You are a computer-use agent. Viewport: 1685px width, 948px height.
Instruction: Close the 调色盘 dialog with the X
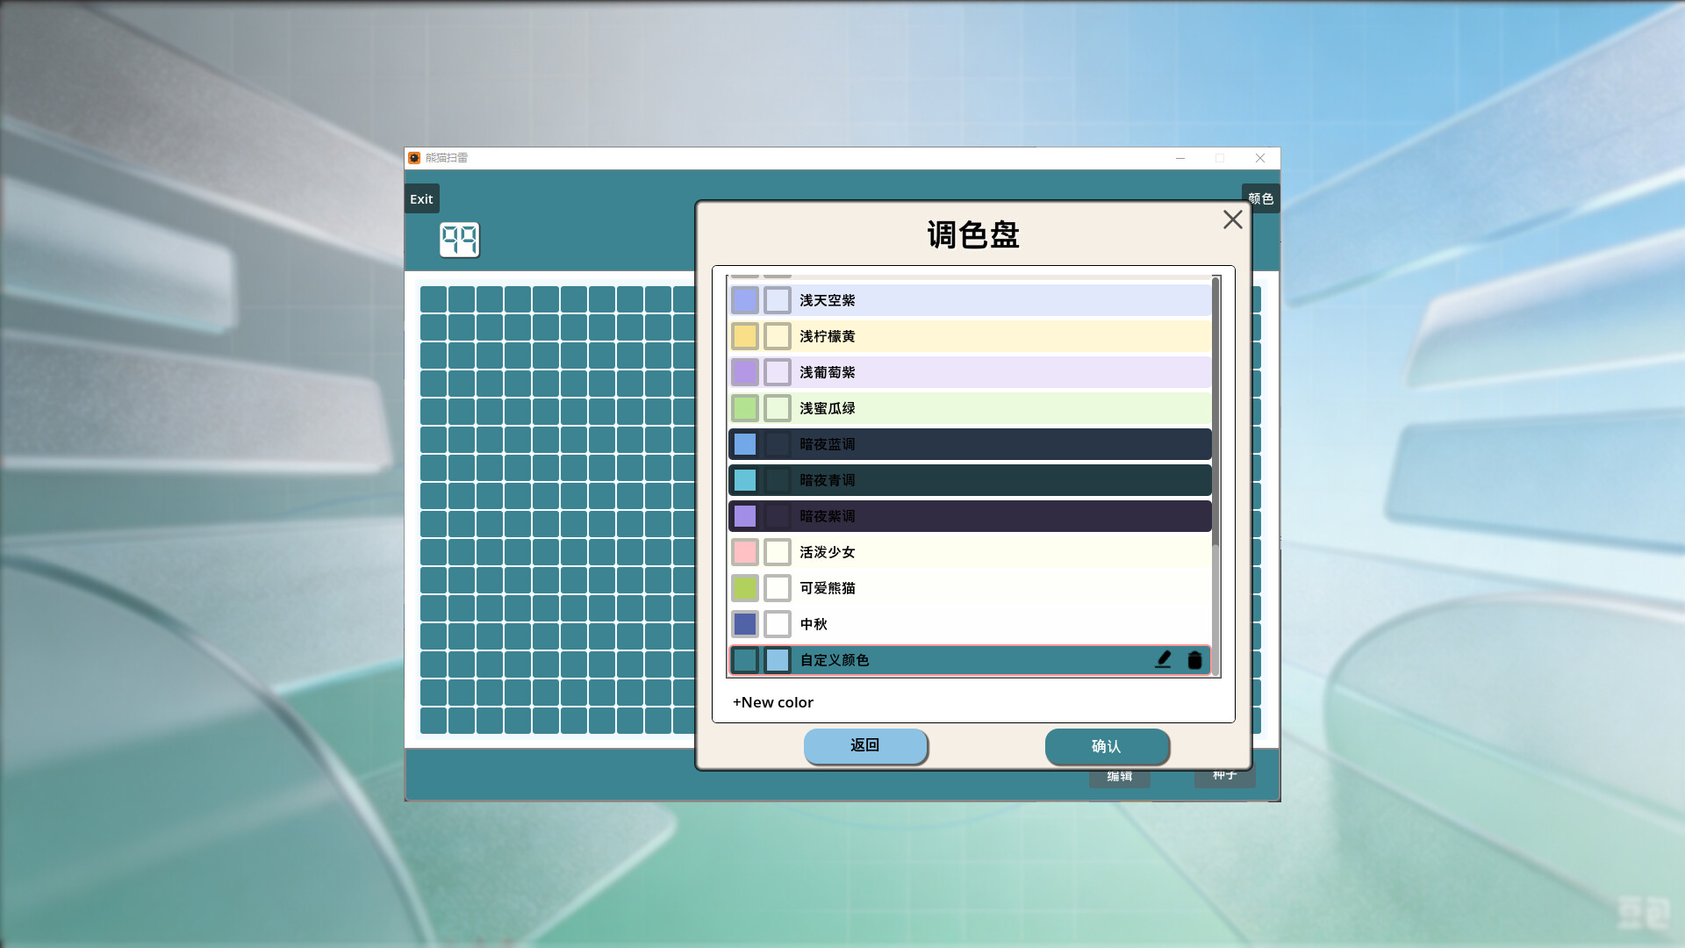1233,219
